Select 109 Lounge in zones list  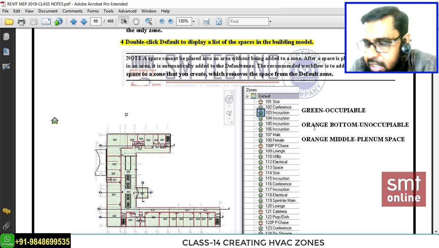click(275, 151)
